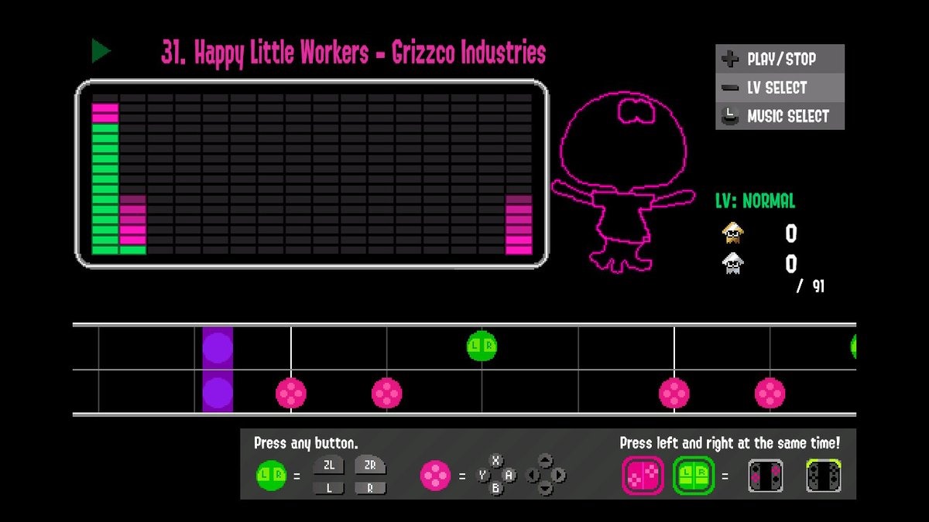Hit the green LR note in the upper track

(x=482, y=346)
